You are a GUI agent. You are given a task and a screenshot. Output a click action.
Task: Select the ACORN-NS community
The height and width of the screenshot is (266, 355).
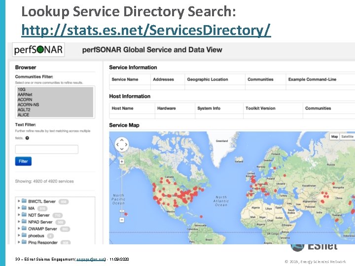coord(55,105)
